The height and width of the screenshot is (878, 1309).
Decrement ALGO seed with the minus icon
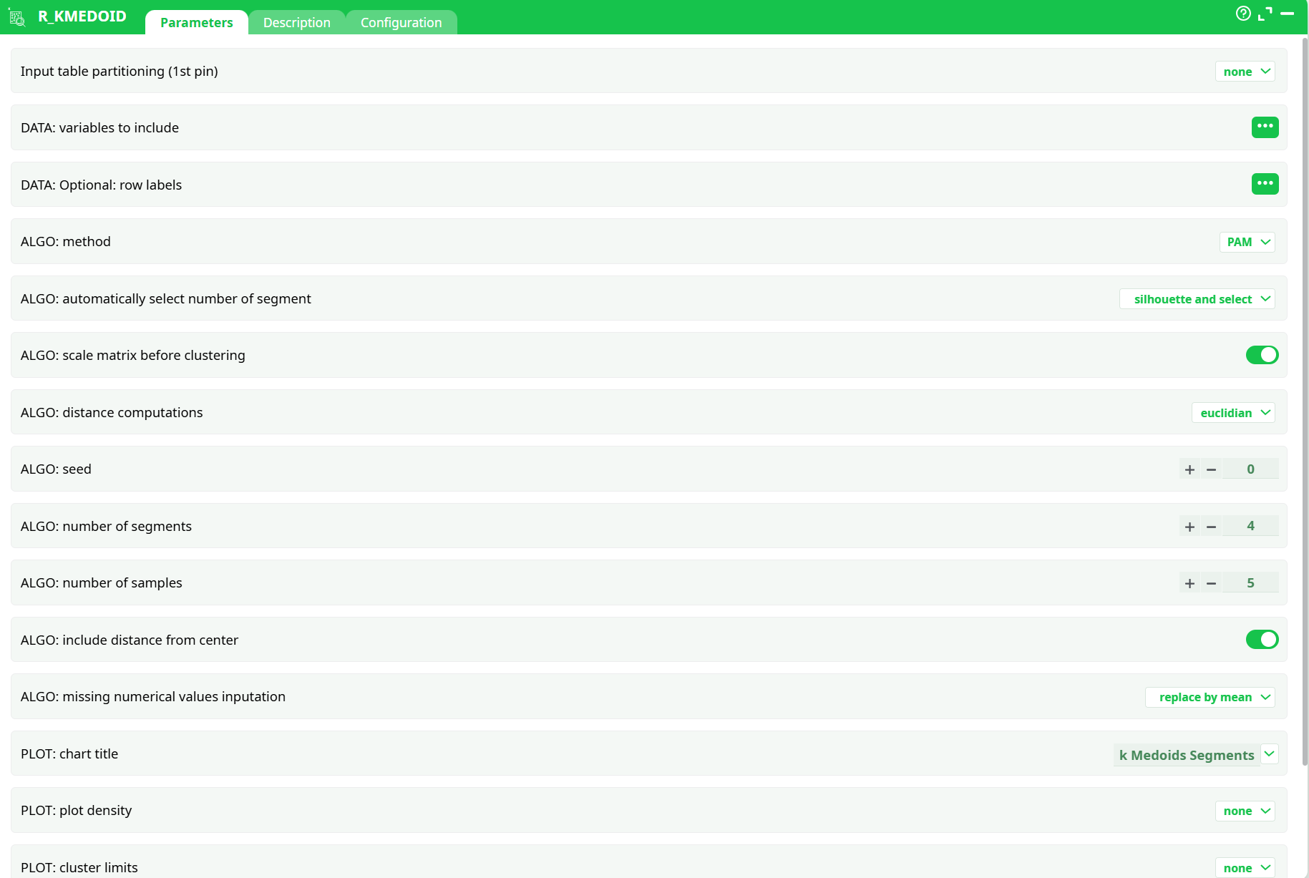[1211, 469]
